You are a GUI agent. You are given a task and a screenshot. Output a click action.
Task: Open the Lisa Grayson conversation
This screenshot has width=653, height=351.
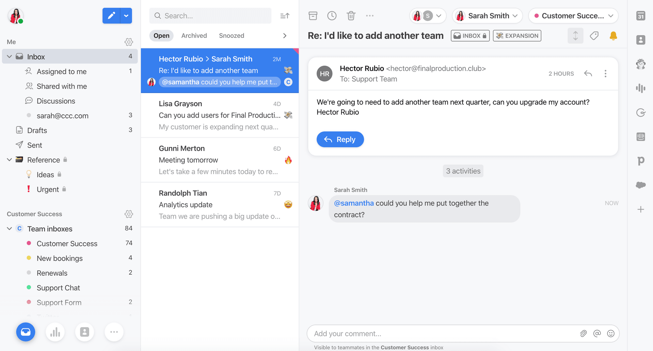click(x=220, y=115)
